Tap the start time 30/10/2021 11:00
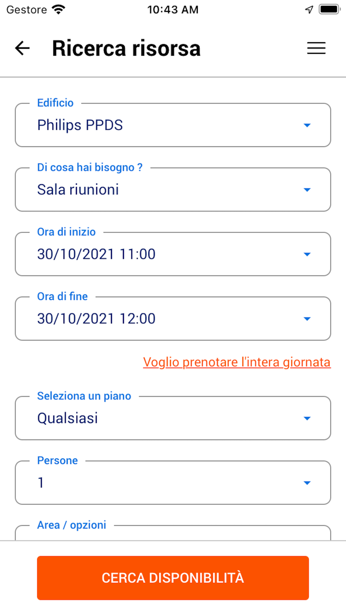 coord(96,255)
